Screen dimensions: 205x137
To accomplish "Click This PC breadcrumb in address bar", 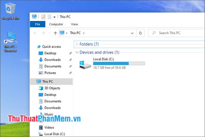I will [x=75, y=33].
